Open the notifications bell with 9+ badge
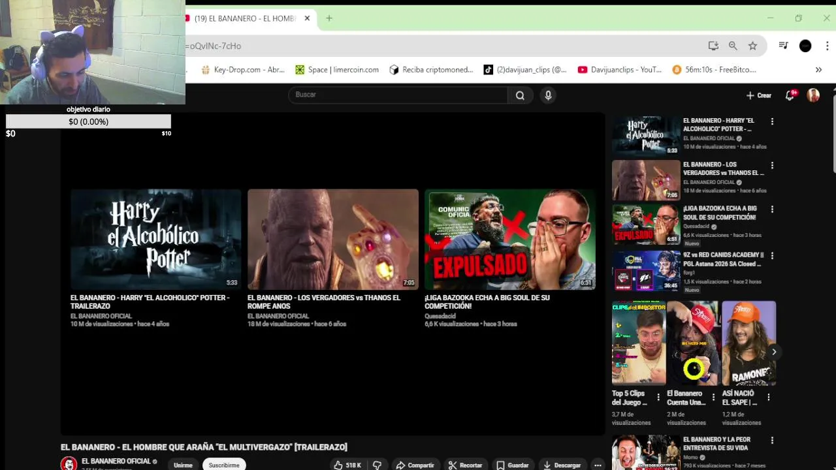836x470 pixels. tap(790, 95)
